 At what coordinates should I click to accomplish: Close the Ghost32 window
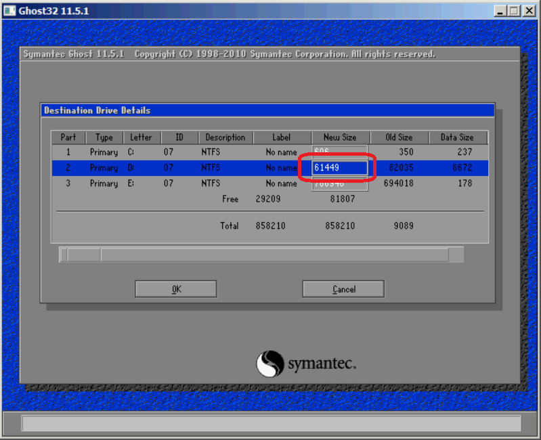tap(529, 11)
